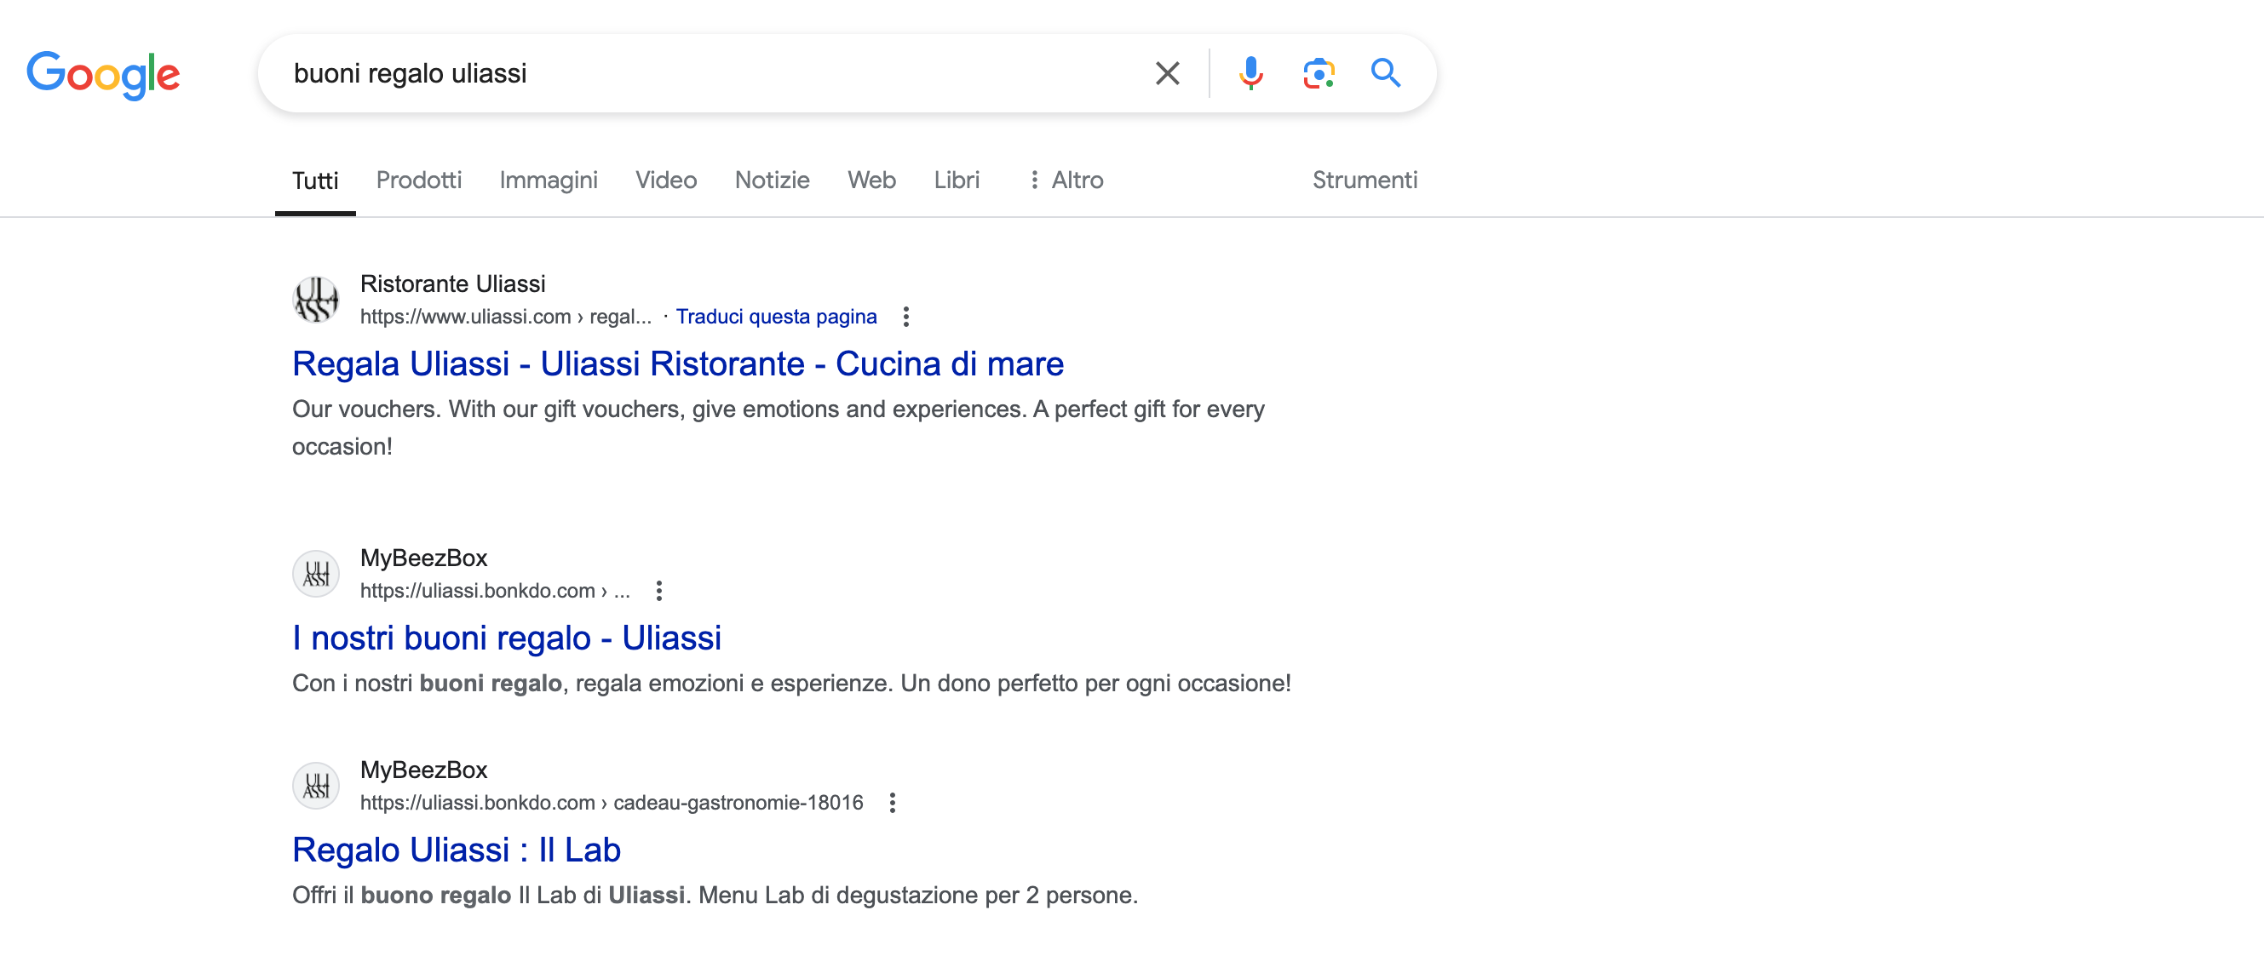Open 'Regalo Uliassi : Il Lab' link
Image resolution: width=2264 pixels, height=956 pixels.
coord(457,850)
